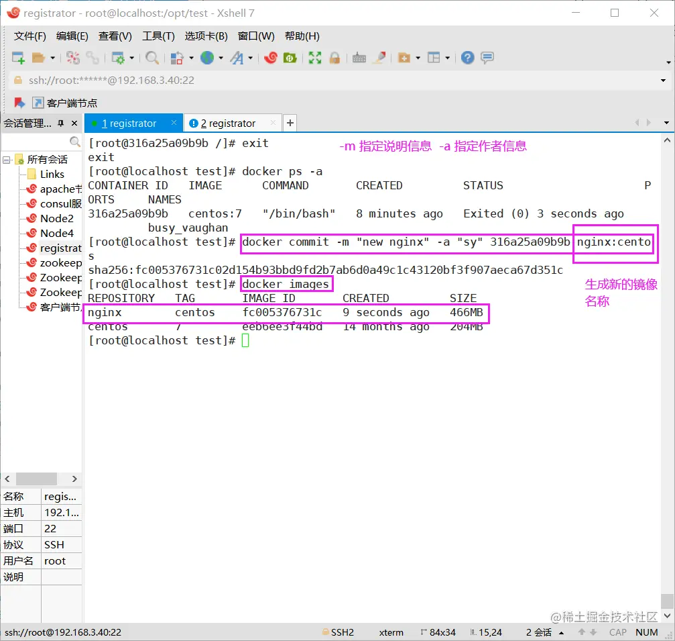
Task: Open the font dropdown arrow
Action: [x=250, y=57]
